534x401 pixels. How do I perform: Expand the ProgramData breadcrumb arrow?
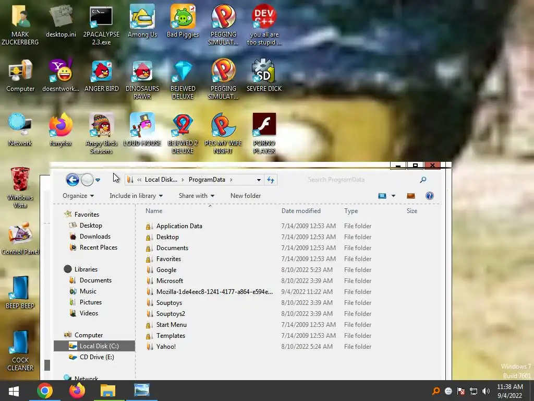point(231,180)
